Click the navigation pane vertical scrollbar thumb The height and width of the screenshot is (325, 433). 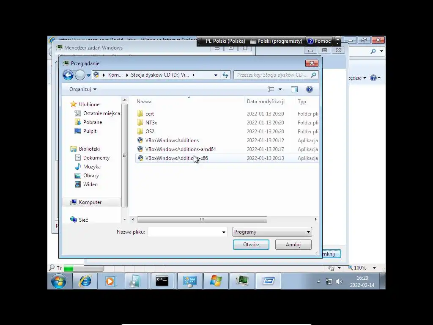pyautogui.click(x=125, y=155)
